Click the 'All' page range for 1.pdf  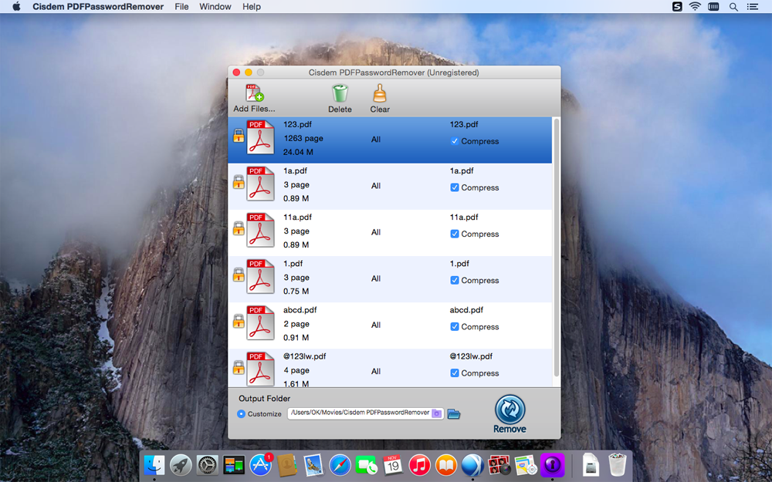(x=376, y=278)
